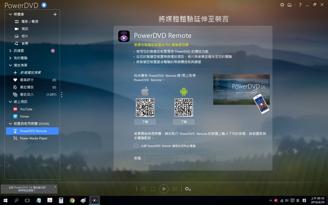Expand the 我的電腦 section
This screenshot has width=328, height=205.
coord(10,58)
